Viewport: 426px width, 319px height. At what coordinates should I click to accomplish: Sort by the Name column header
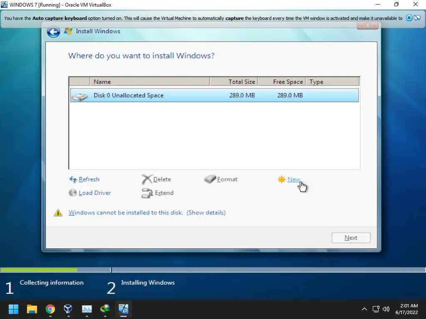150,82
